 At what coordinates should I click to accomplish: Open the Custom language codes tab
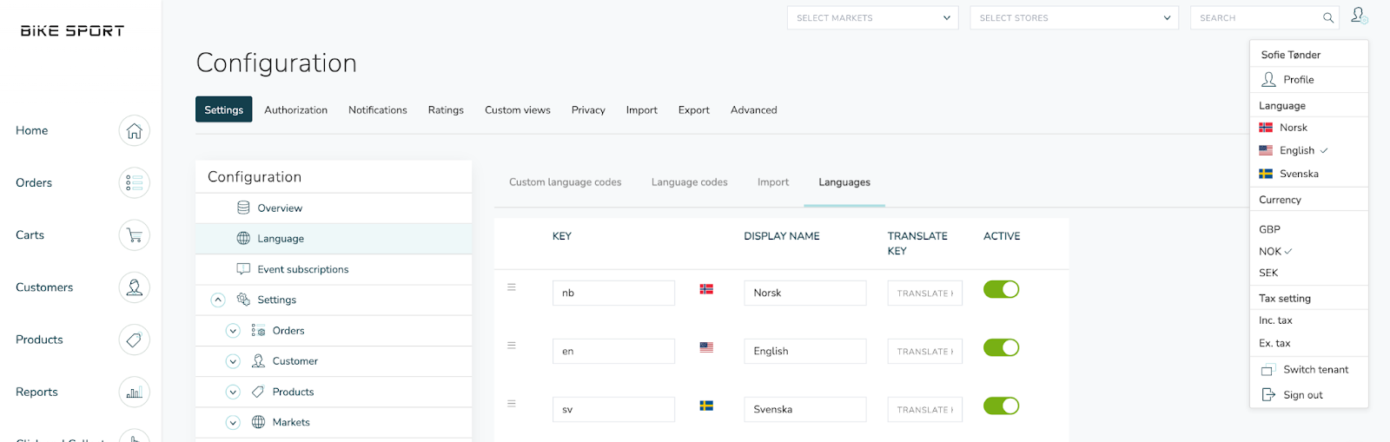(x=566, y=182)
